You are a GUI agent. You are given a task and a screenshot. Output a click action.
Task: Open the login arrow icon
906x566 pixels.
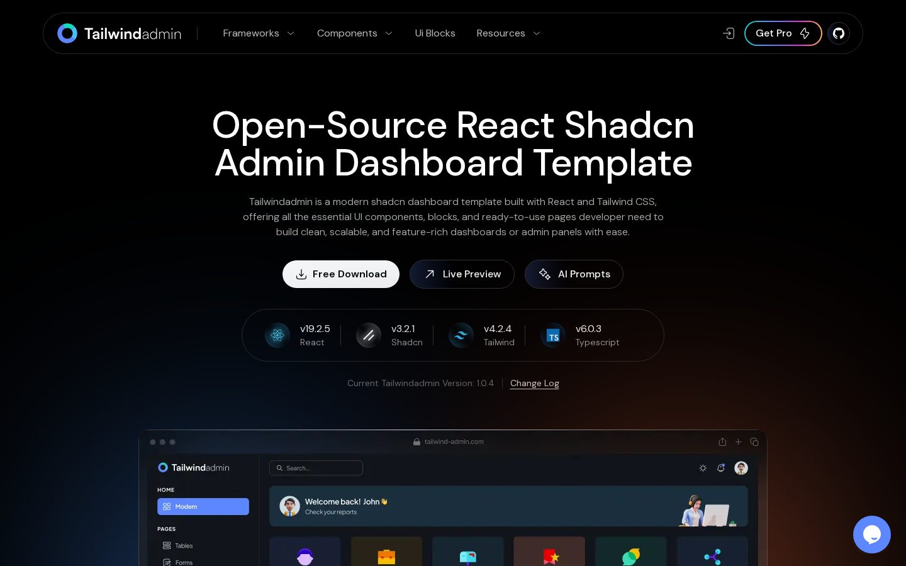[x=729, y=33]
